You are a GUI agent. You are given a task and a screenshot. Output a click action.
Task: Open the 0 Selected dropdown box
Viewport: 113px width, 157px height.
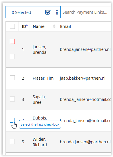point(33,12)
